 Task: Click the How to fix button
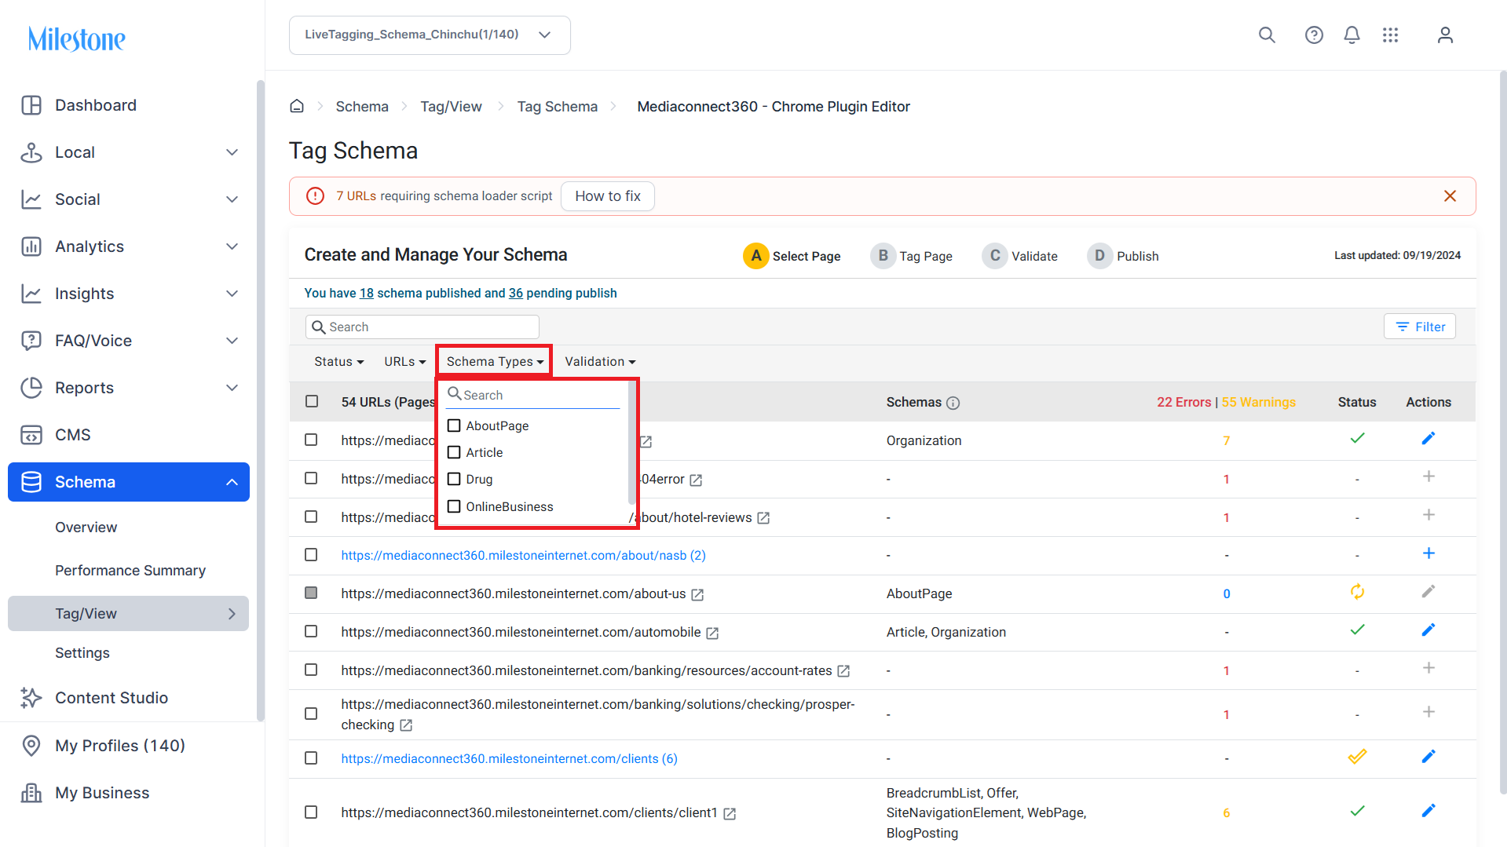coord(608,196)
